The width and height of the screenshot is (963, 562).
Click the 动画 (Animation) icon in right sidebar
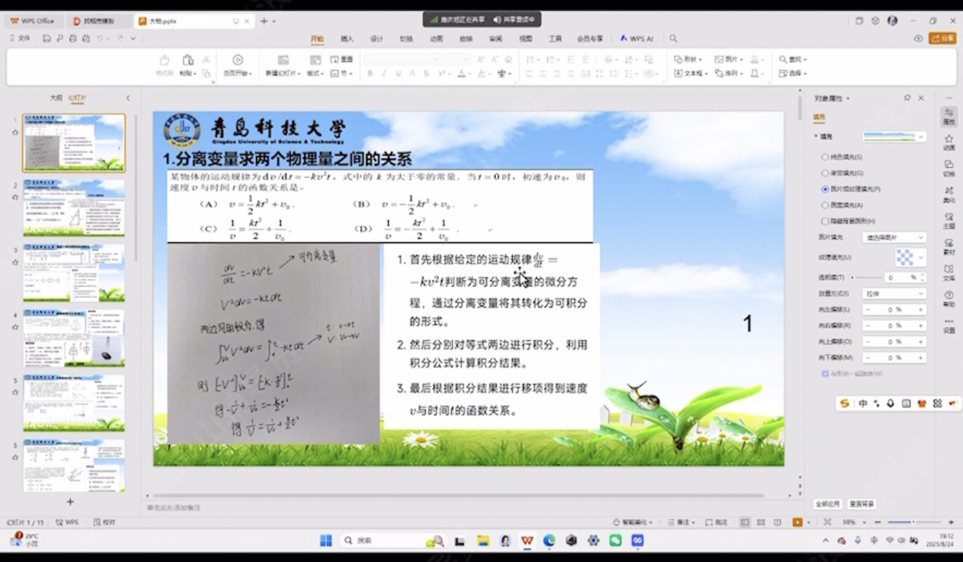[948, 142]
